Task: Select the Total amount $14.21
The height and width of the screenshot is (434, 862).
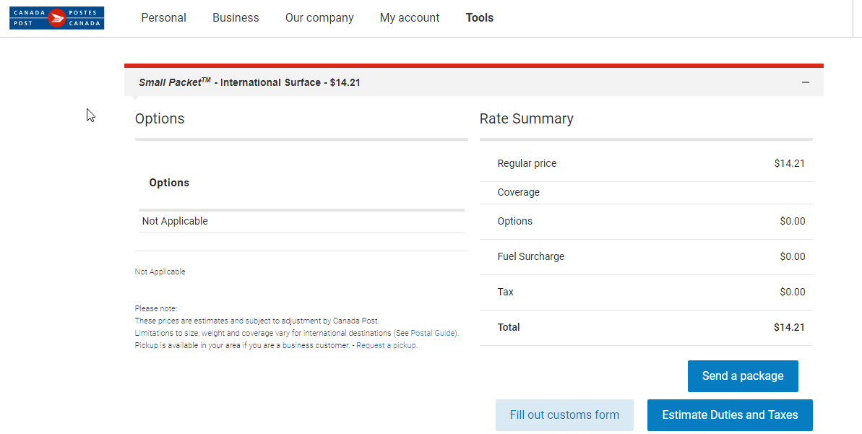Action: [x=790, y=327]
